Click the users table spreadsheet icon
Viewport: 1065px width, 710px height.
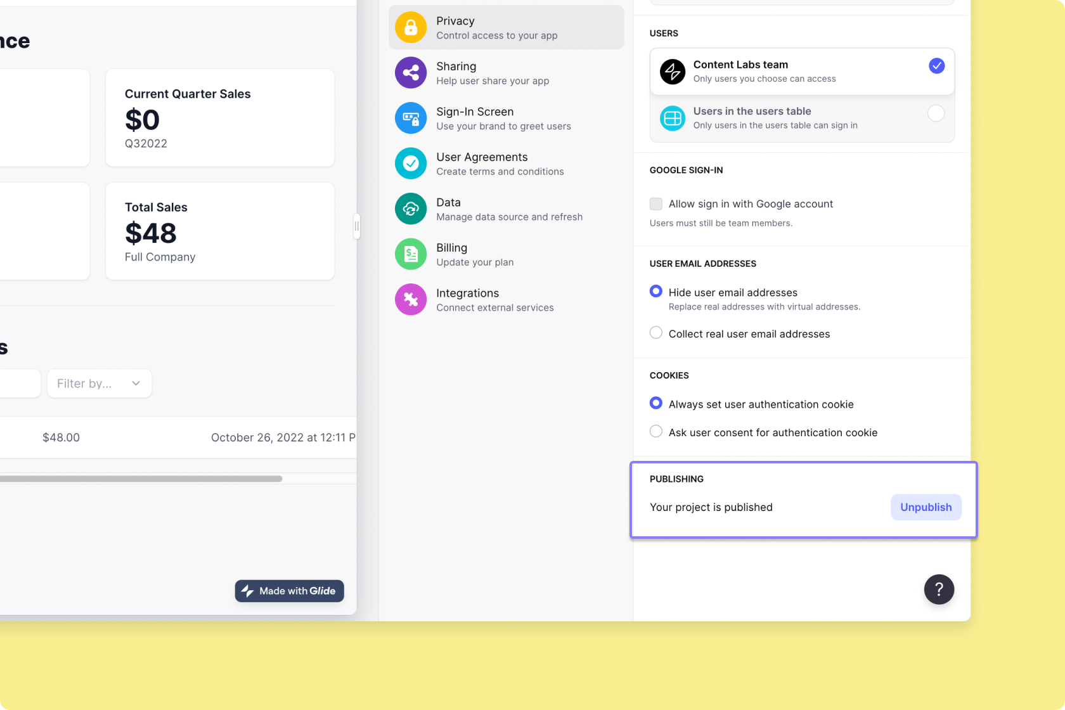672,118
